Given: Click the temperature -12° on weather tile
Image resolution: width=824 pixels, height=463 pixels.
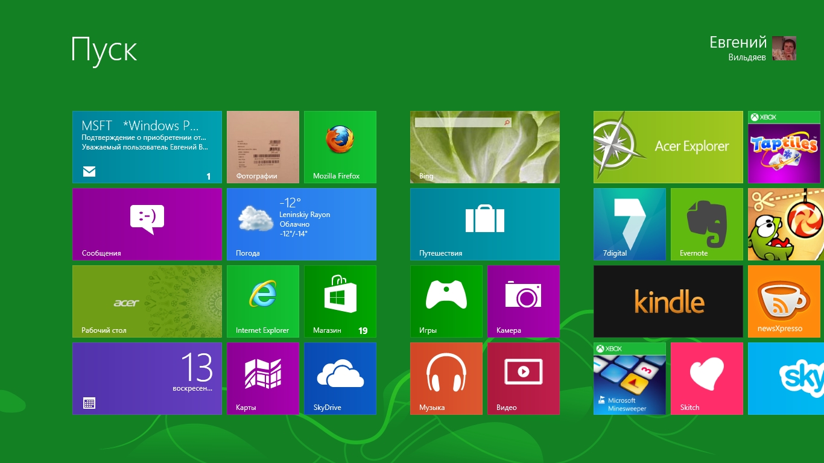Looking at the screenshot, I should [x=290, y=203].
